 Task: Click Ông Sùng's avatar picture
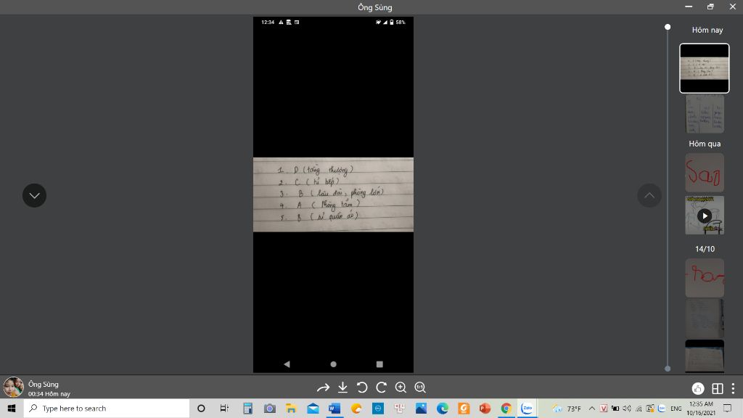coord(13,388)
